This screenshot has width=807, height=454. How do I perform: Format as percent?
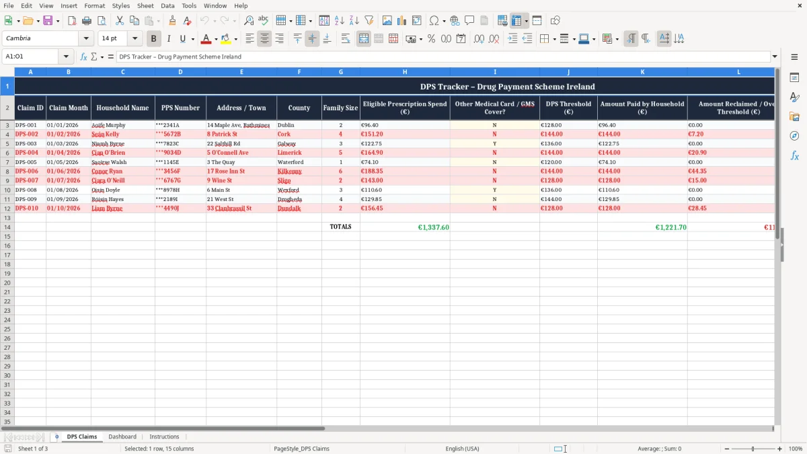(x=431, y=39)
